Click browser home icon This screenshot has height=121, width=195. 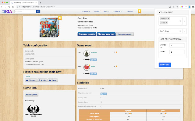tap(13, 7)
